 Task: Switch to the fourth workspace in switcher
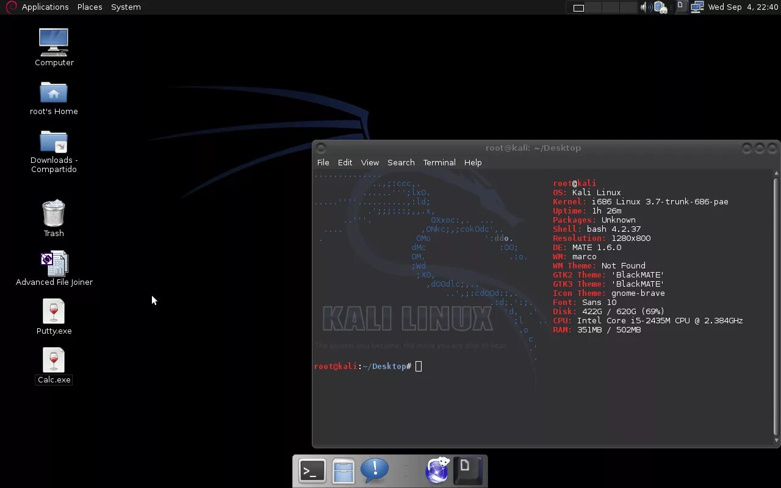pos(628,7)
